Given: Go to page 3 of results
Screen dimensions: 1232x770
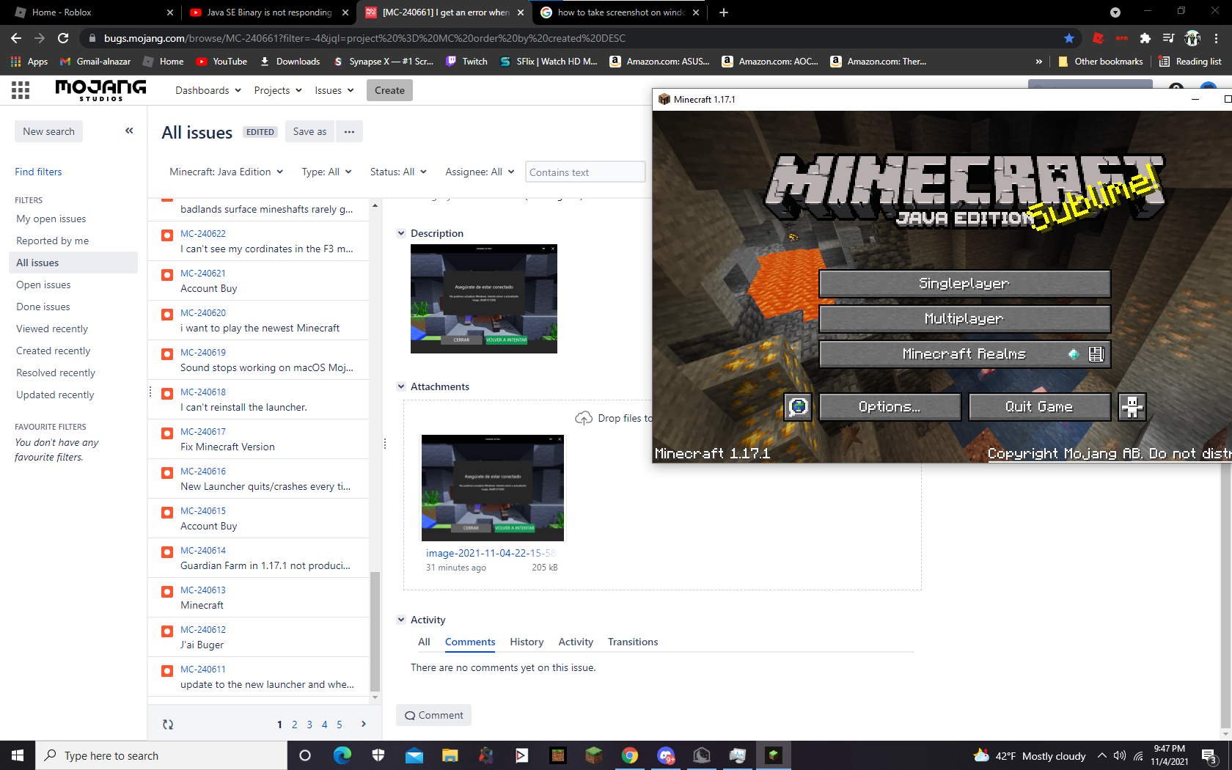Looking at the screenshot, I should point(309,725).
